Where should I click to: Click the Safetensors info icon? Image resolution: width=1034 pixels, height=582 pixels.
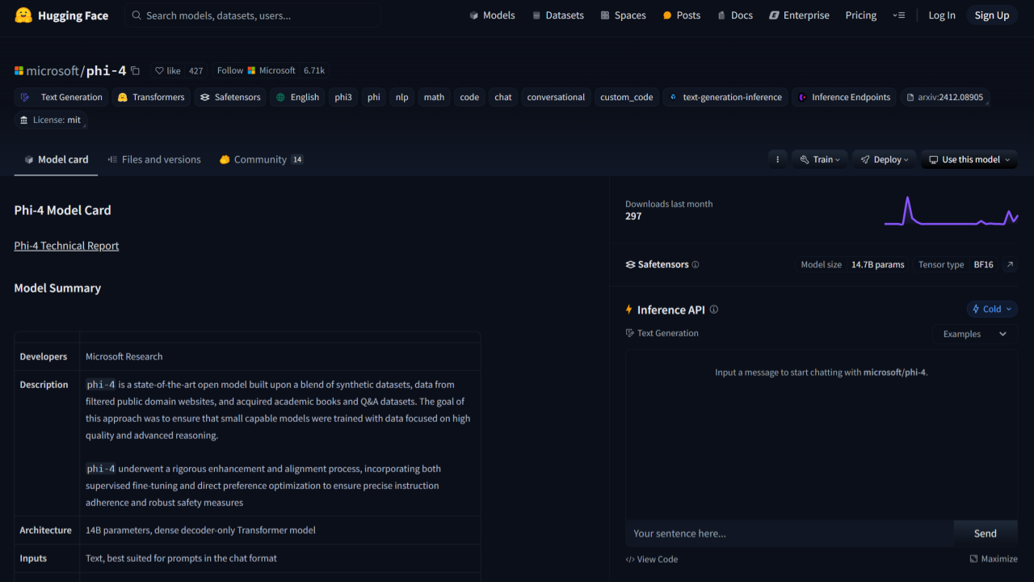coord(696,264)
